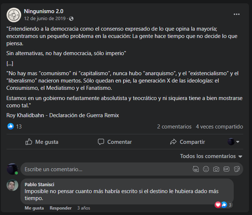Open the emoji picker in comment box
This screenshot has width=252, height=215.
click(206, 169)
